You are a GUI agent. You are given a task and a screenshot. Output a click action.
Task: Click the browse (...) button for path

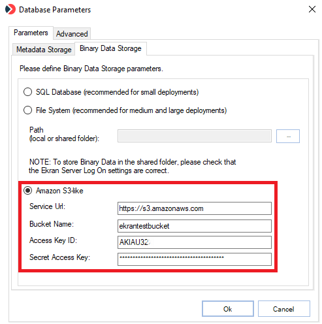[288, 137]
